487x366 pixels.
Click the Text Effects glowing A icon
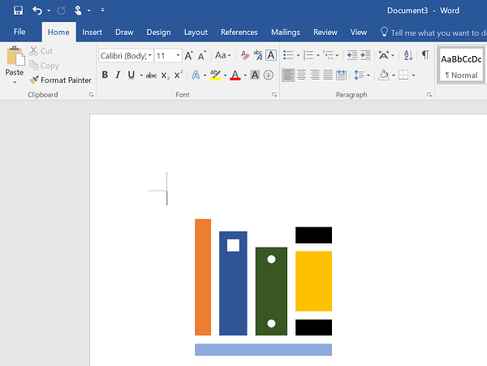pos(196,75)
